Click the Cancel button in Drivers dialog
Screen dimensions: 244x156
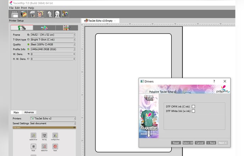pos(200,143)
